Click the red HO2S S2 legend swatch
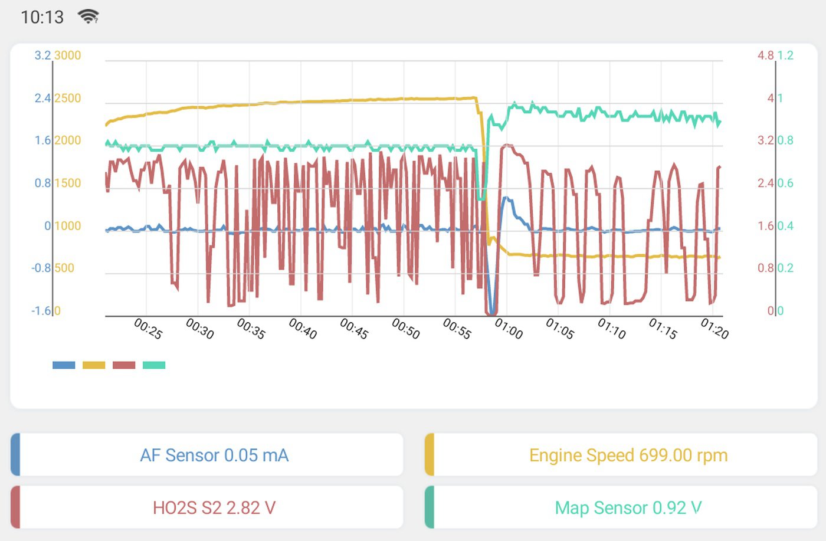The width and height of the screenshot is (826, 541). 124,365
